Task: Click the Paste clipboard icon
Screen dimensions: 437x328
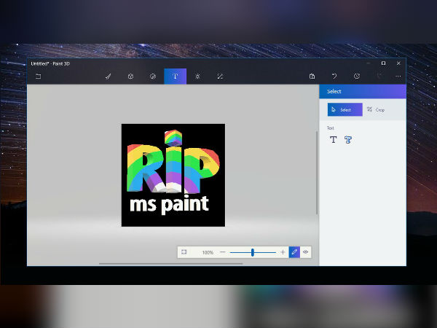Action: click(312, 76)
